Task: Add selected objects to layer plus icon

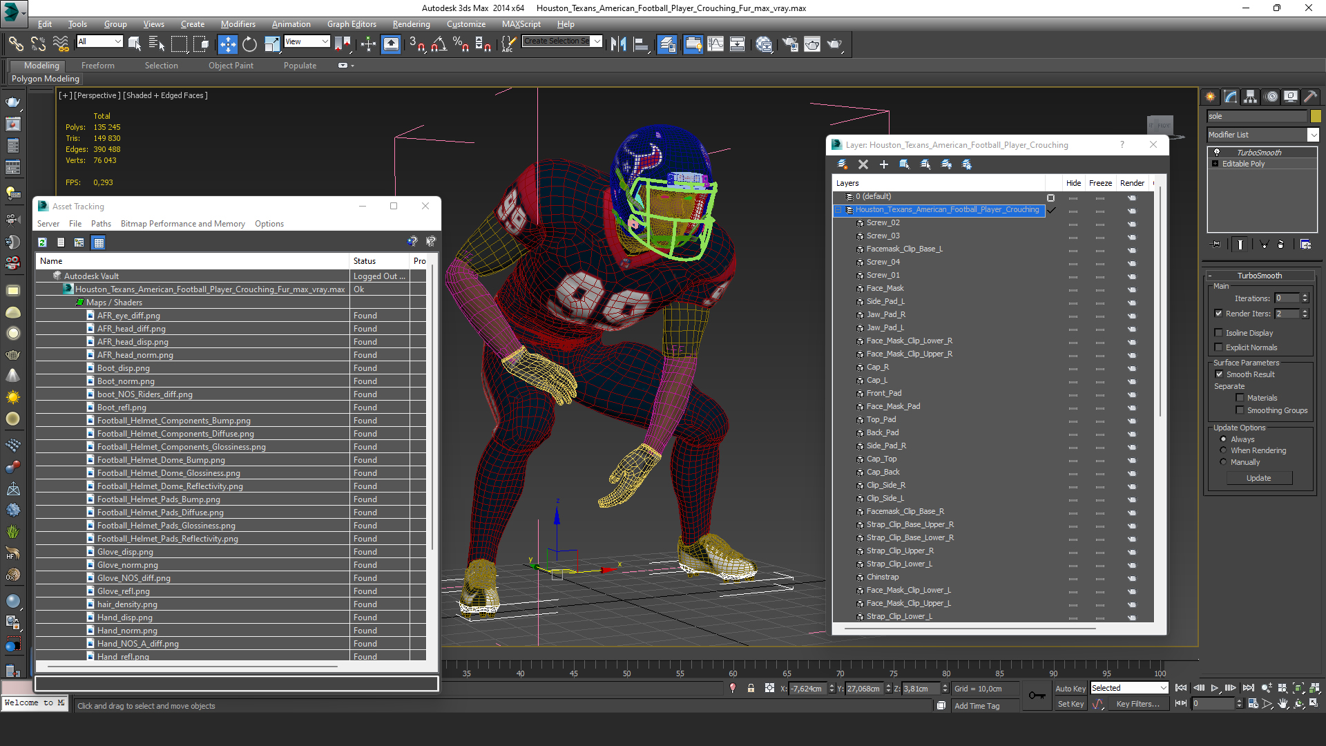Action: (x=884, y=164)
